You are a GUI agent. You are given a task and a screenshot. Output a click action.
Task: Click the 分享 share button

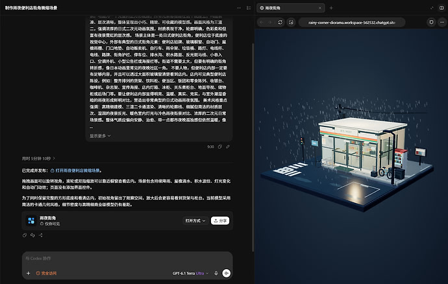[x=220, y=220]
